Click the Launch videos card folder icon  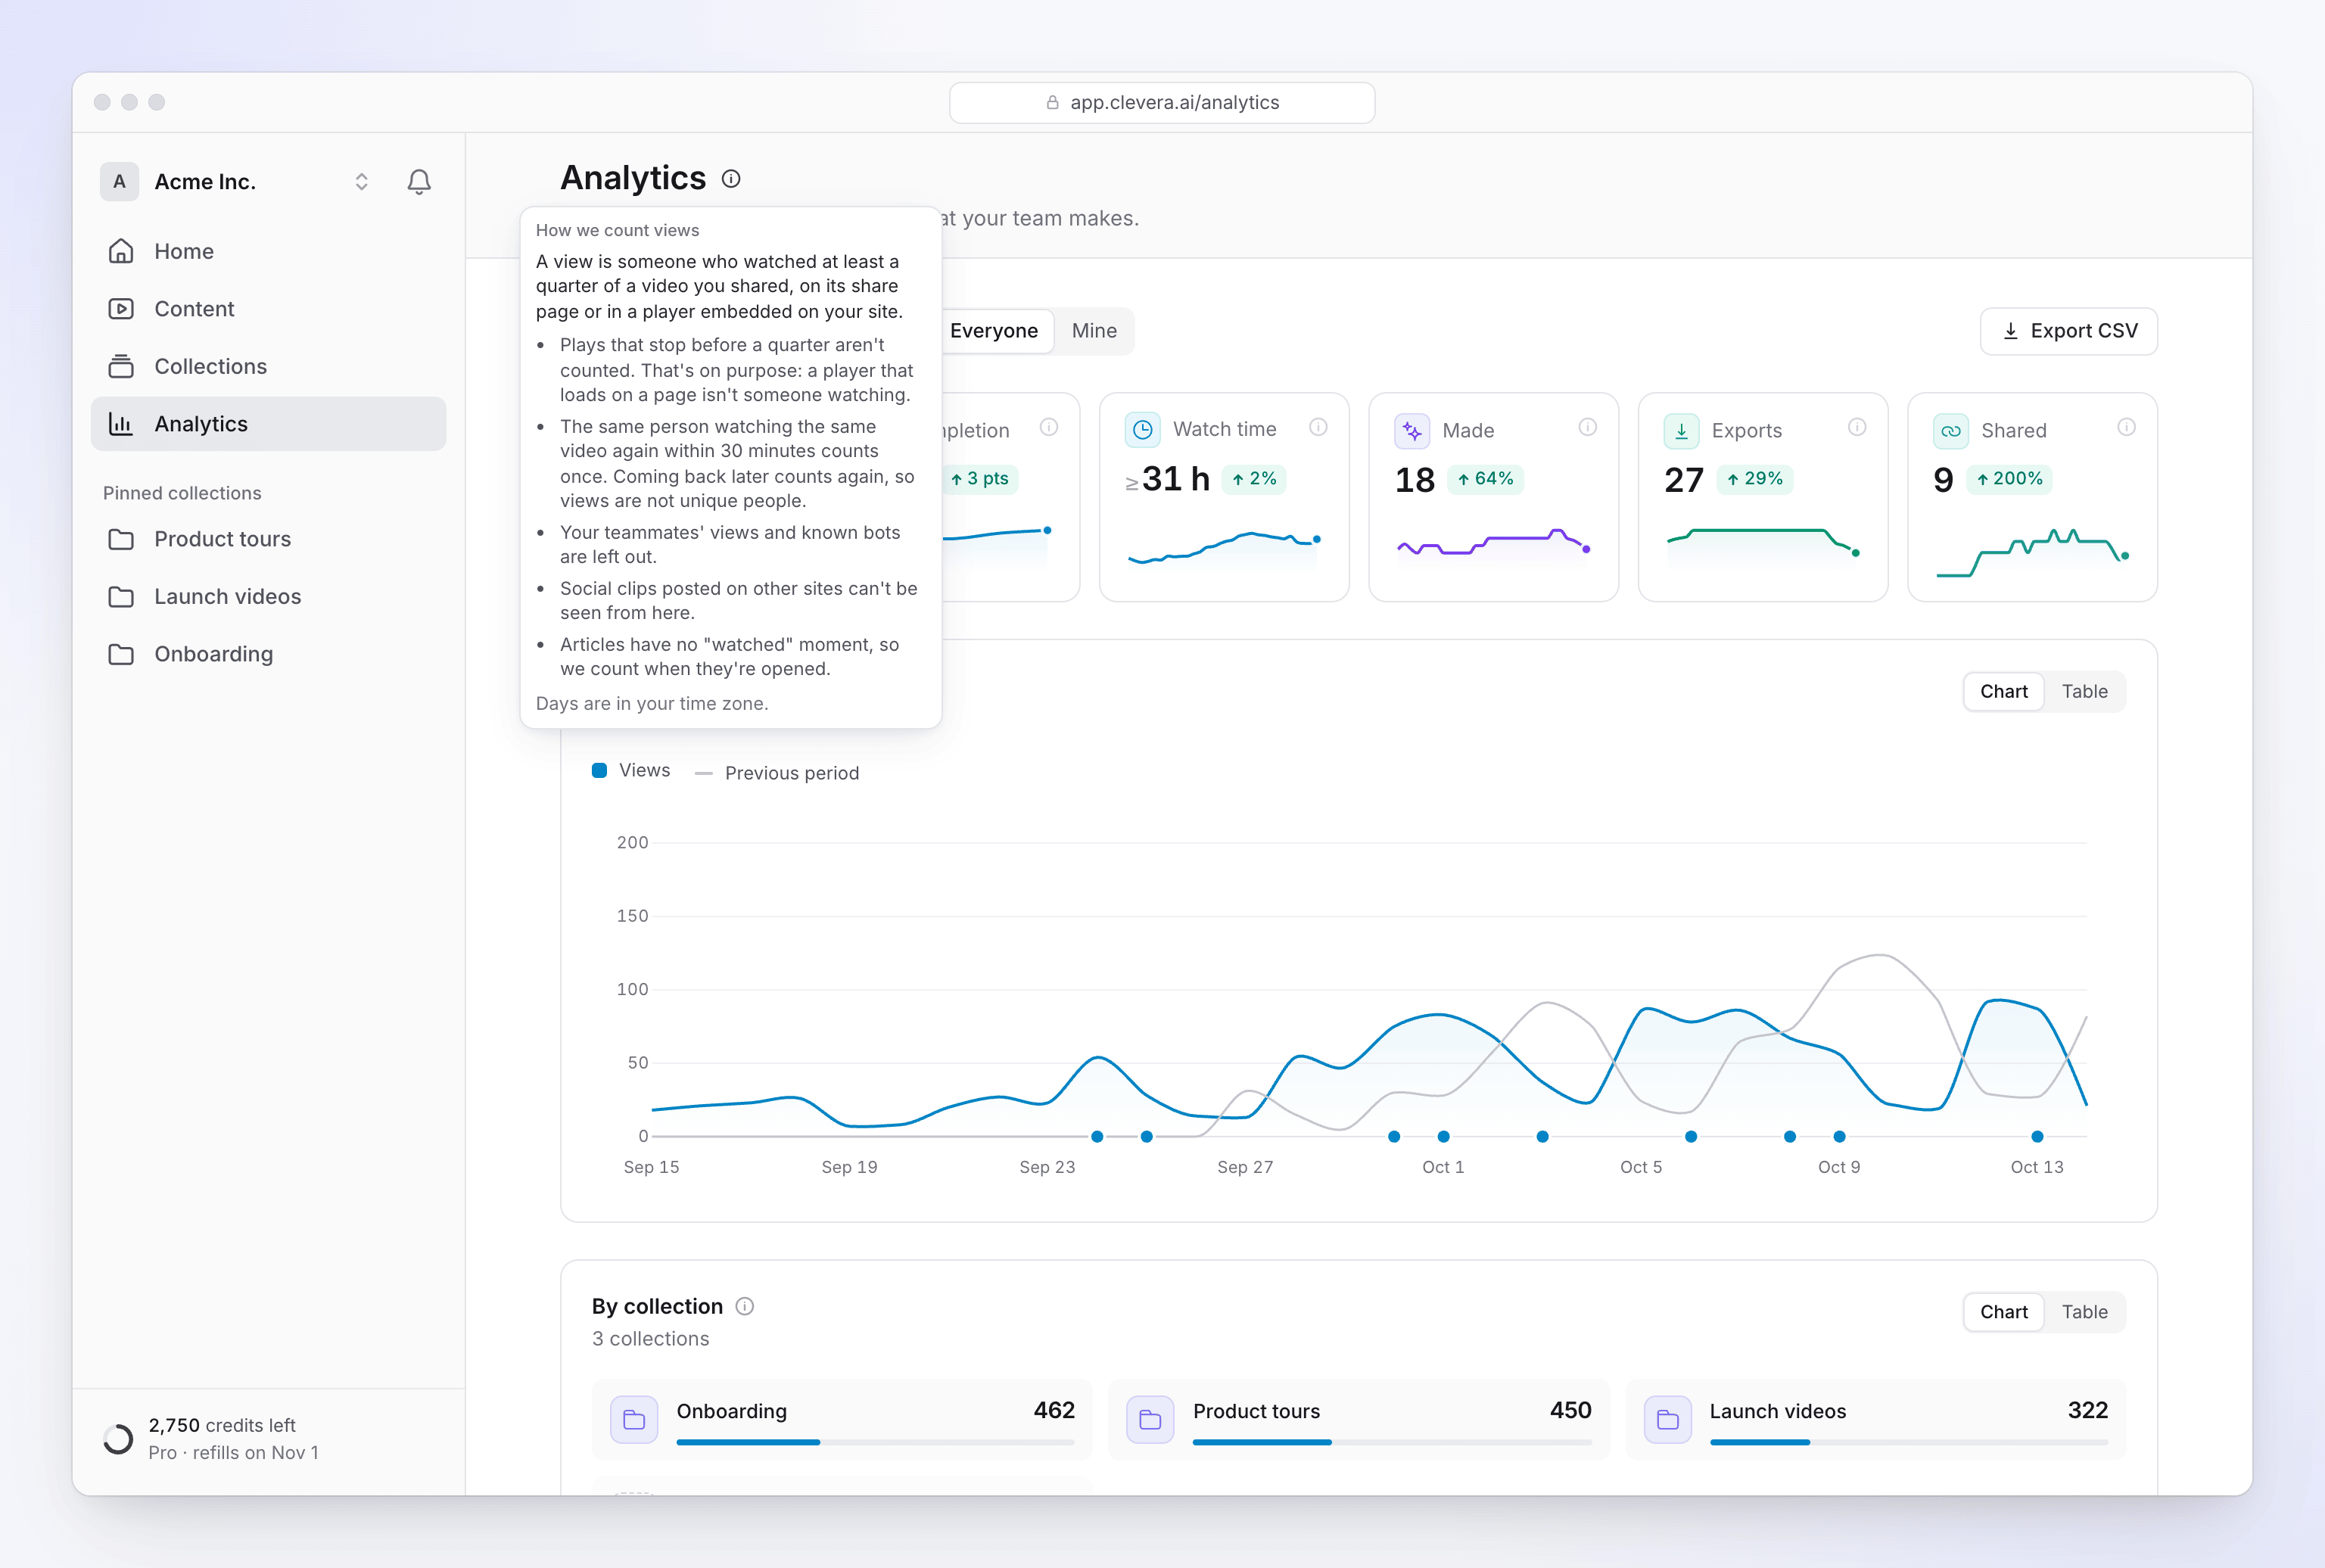coord(1667,1419)
